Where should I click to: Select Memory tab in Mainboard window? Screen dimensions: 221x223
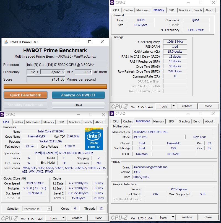click(158, 121)
